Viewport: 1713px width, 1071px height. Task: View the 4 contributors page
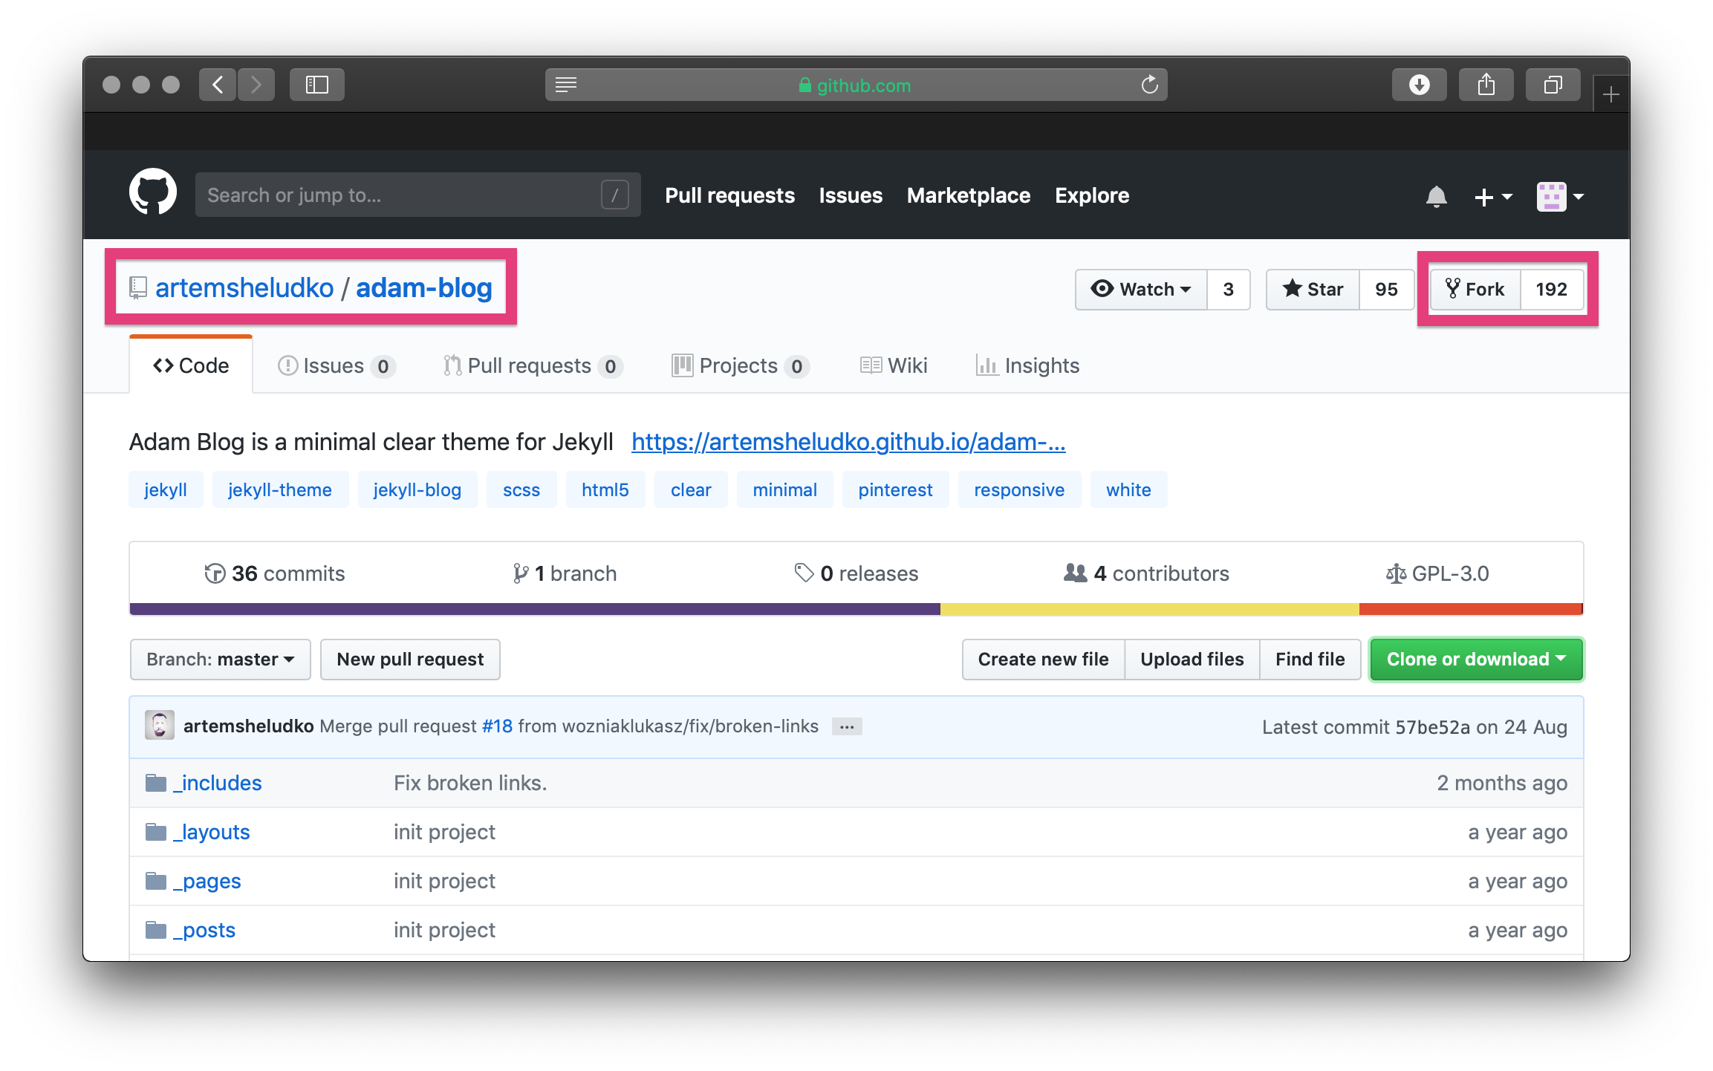pyautogui.click(x=1146, y=573)
